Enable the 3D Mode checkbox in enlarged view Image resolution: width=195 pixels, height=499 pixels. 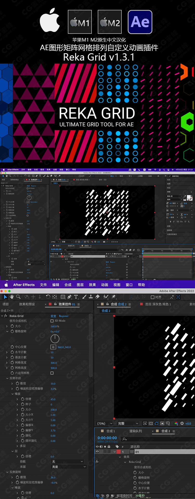[x=52, y=321]
